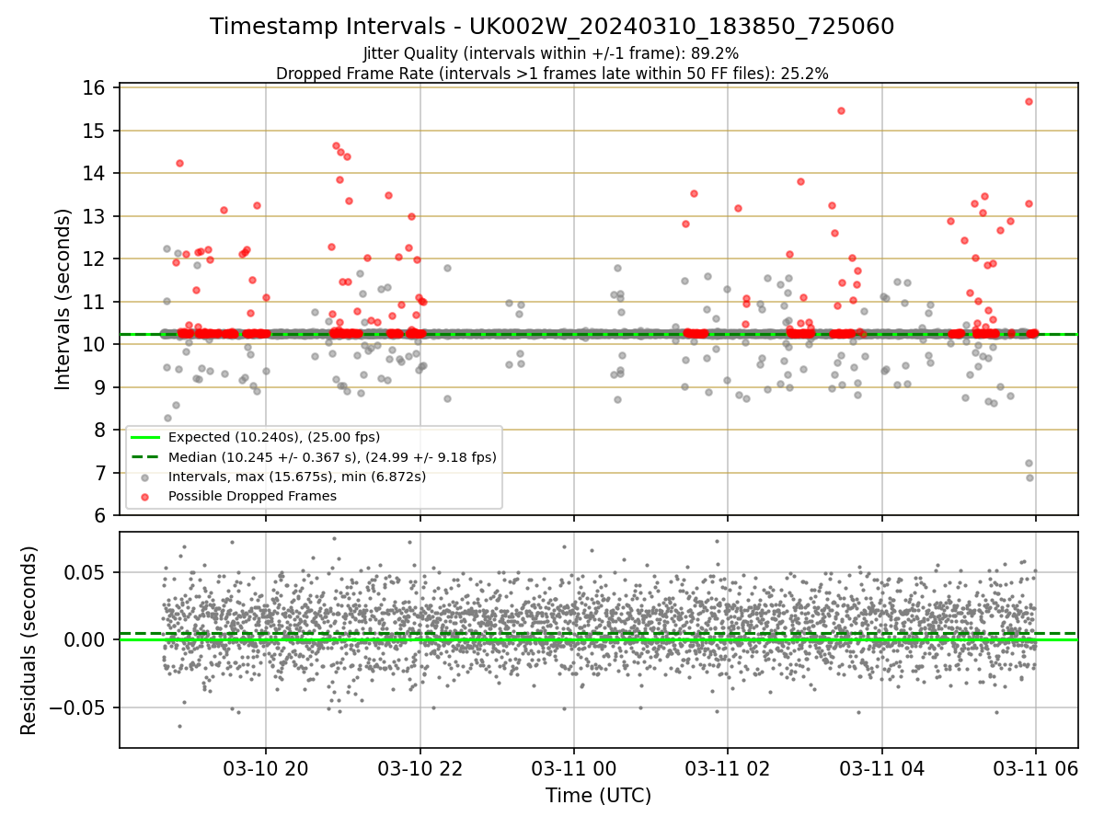Click the gray legend marker for intervals

144,477
